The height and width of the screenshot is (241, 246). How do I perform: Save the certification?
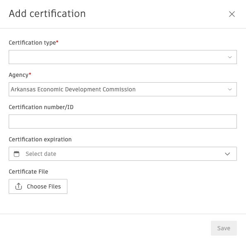pos(224,228)
